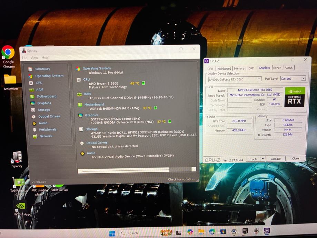Click the Speccy loading progress bar
This screenshot has height=238, width=317.
137,170
